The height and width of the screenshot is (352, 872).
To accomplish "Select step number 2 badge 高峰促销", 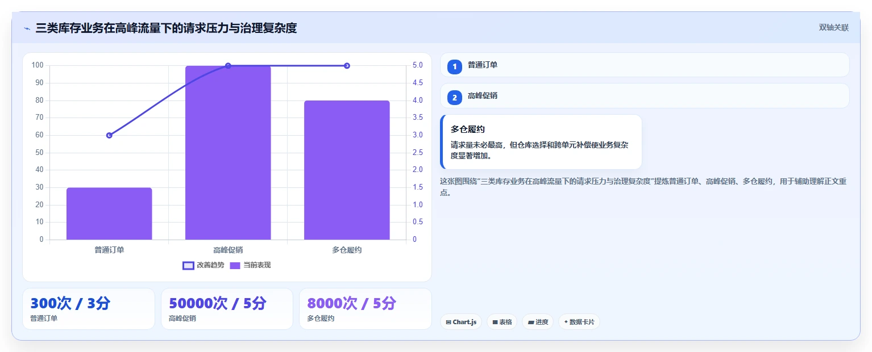I will point(455,98).
